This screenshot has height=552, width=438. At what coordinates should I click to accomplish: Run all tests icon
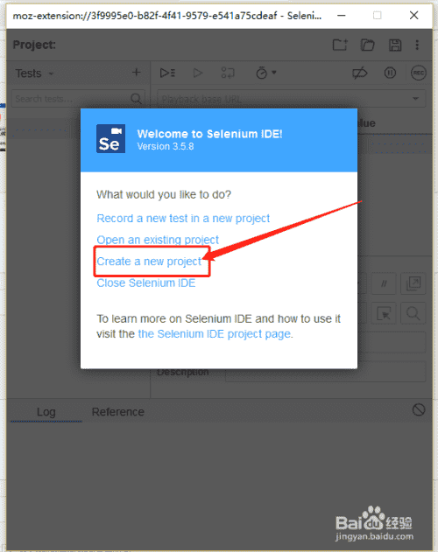tap(167, 73)
